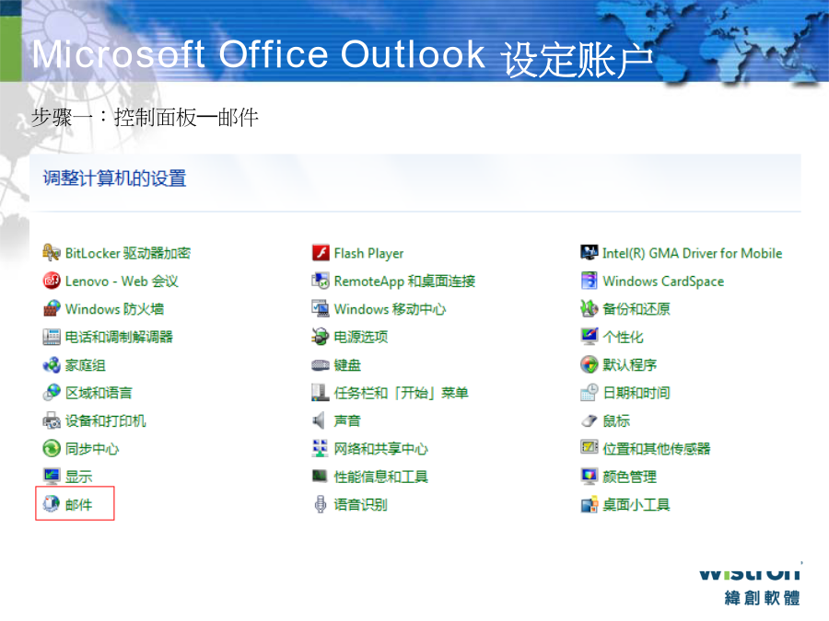Screen dimensions: 829x621
Task: Select the 电话和调制解调器 phone icon
Action: tap(52, 337)
